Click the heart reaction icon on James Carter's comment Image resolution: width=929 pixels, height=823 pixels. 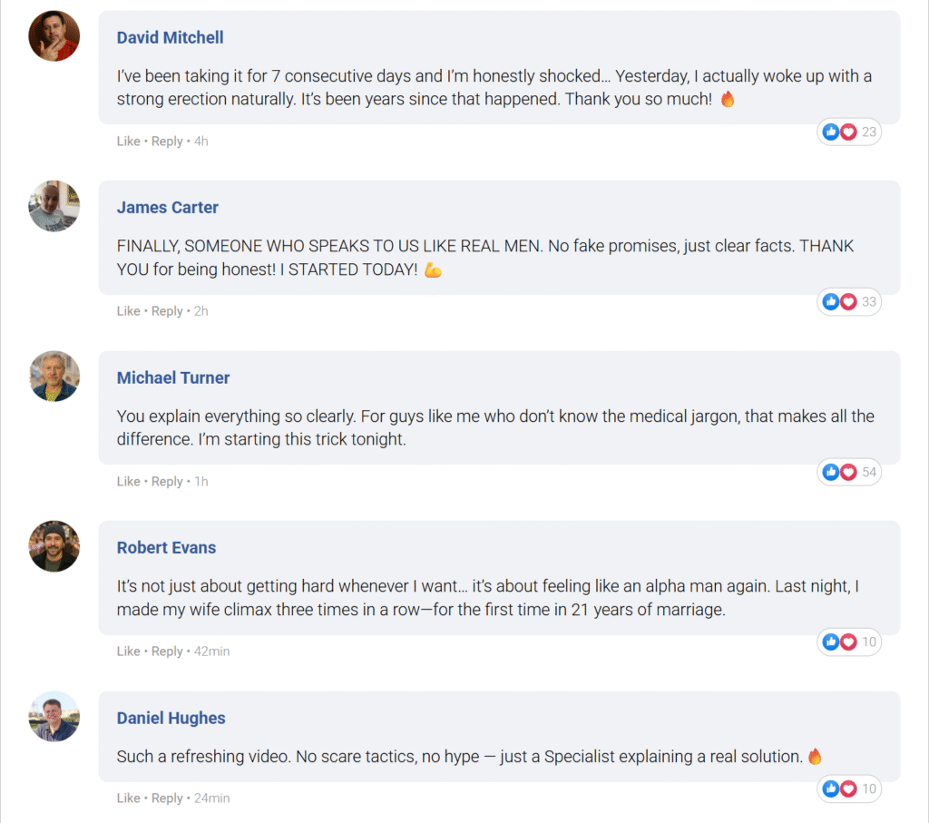[x=848, y=302]
